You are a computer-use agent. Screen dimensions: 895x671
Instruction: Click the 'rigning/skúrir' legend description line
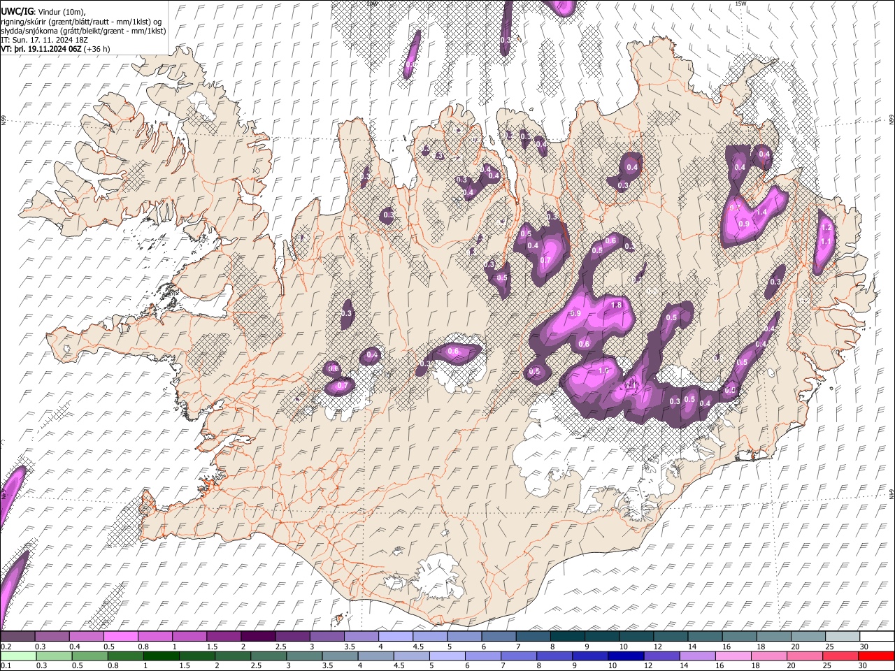click(x=82, y=22)
